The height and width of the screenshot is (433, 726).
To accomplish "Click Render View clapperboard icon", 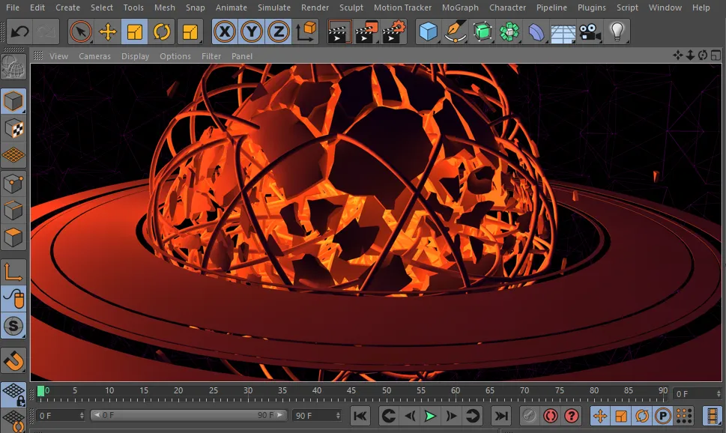I will [x=339, y=32].
